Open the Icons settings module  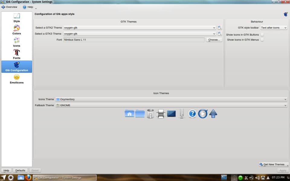tap(17, 42)
